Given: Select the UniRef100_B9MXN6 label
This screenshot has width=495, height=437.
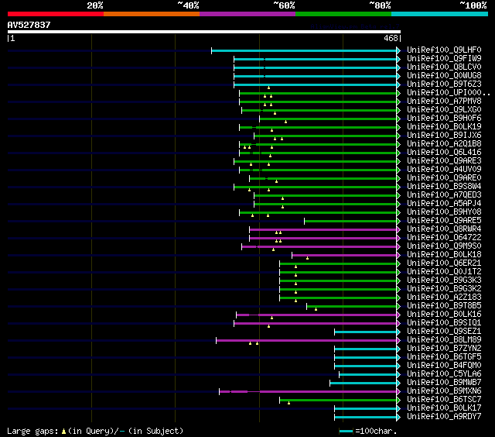Looking at the screenshot, I should pyautogui.click(x=444, y=391).
